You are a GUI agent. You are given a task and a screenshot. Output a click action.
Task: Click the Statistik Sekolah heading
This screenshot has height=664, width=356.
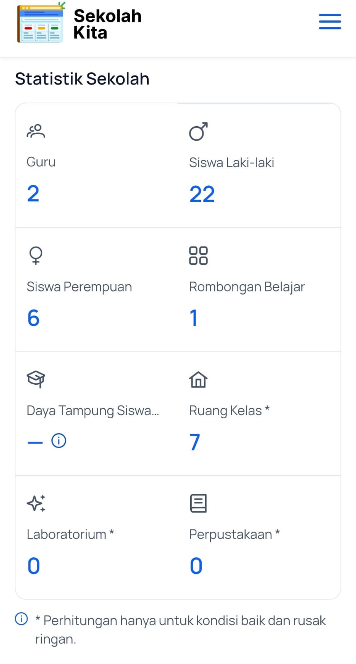82,79
